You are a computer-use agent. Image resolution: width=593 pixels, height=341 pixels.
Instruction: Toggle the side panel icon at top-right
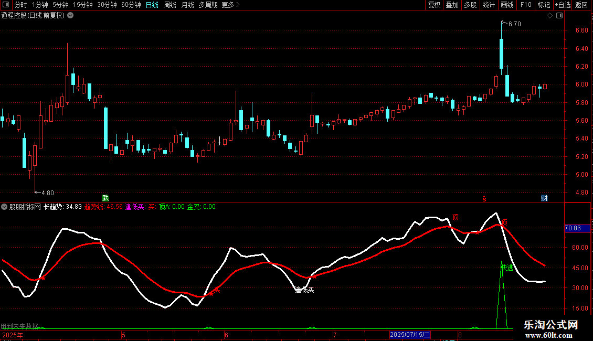pos(559,16)
